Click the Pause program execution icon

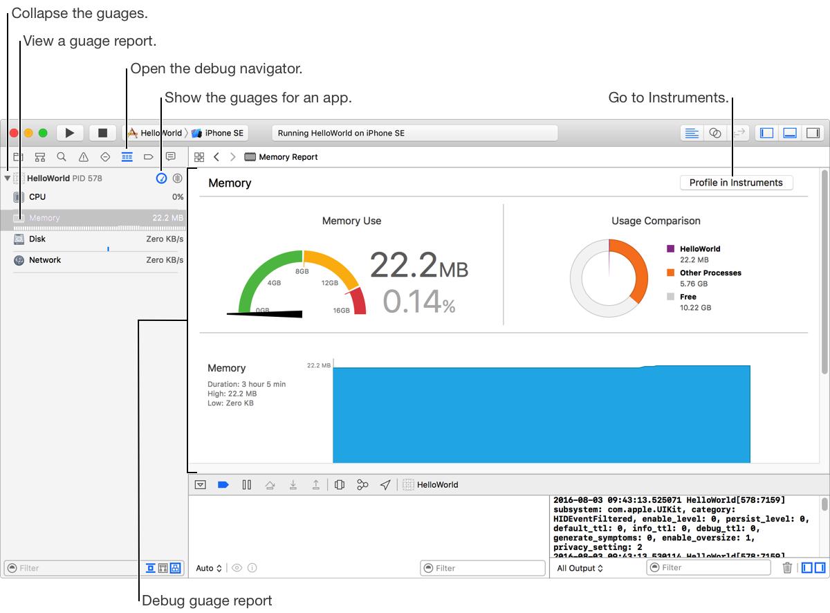[246, 485]
